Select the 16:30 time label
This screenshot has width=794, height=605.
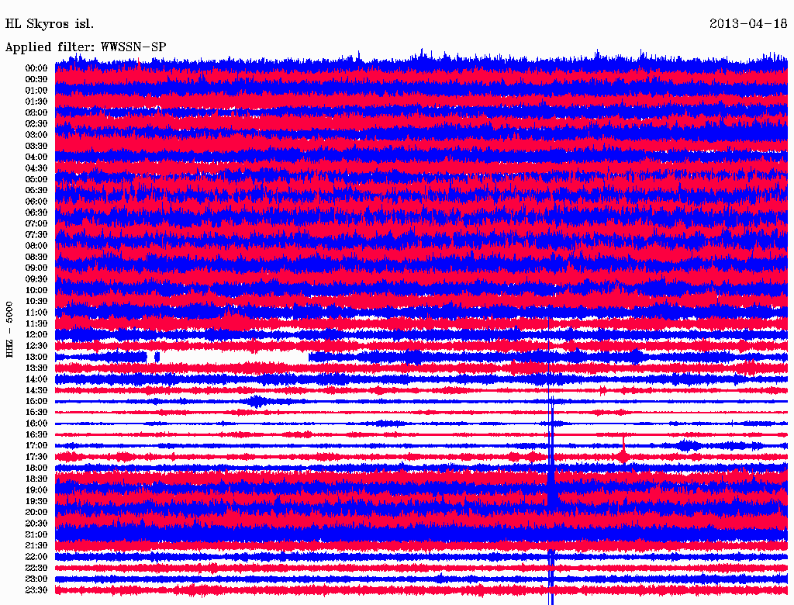tap(36, 435)
